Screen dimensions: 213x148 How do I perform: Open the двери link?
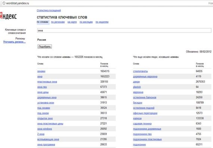pyautogui.click(x=136, y=82)
